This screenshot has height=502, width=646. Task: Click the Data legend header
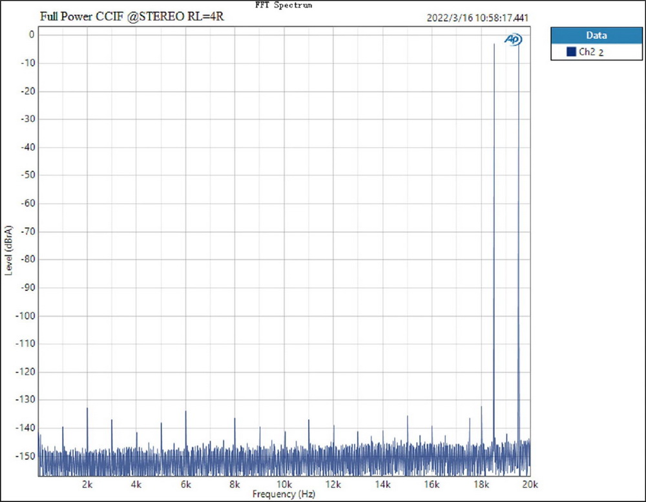click(596, 36)
